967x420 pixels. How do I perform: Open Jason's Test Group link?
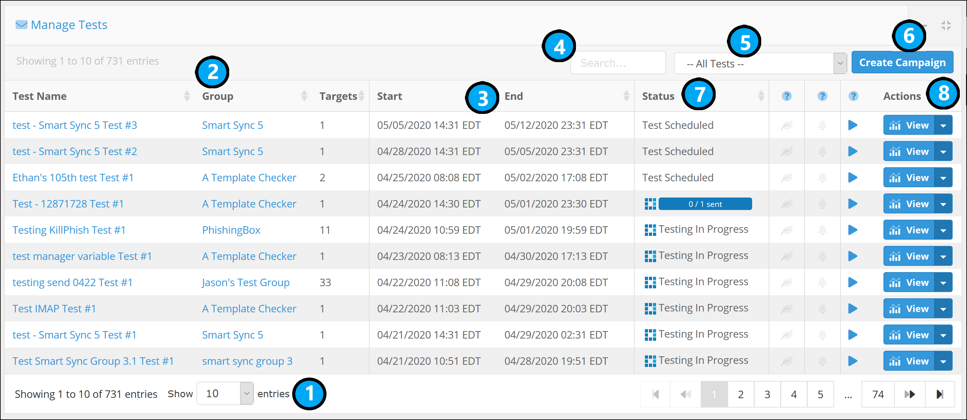[x=245, y=282]
